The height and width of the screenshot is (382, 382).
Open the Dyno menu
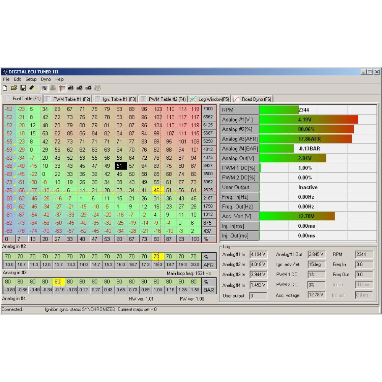46,79
